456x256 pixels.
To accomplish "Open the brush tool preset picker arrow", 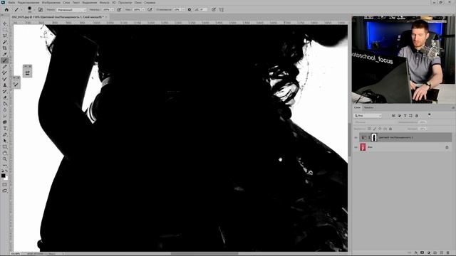I will click(x=21, y=9).
